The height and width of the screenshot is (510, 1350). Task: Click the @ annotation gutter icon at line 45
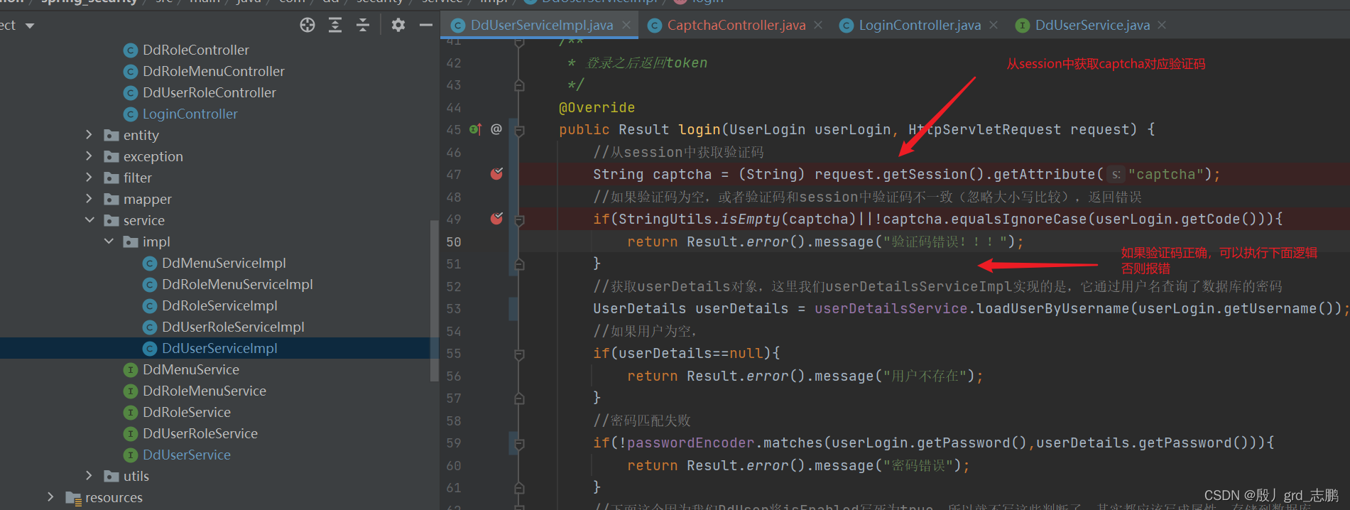[x=496, y=129]
